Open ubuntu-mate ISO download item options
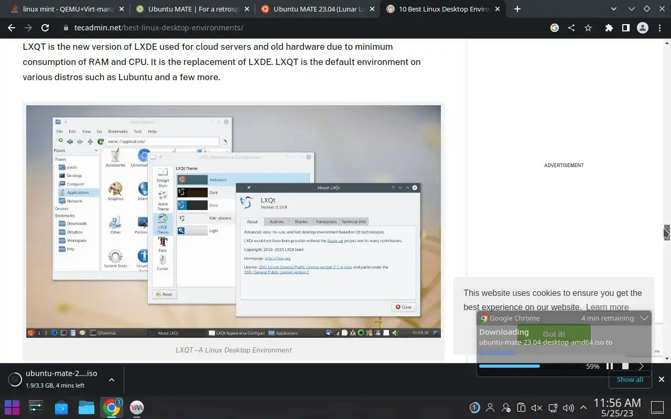The width and height of the screenshot is (671, 419). tap(111, 379)
